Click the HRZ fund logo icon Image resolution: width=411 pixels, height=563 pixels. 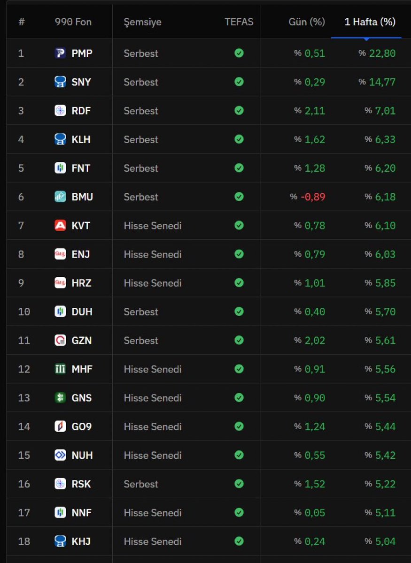[x=60, y=283]
